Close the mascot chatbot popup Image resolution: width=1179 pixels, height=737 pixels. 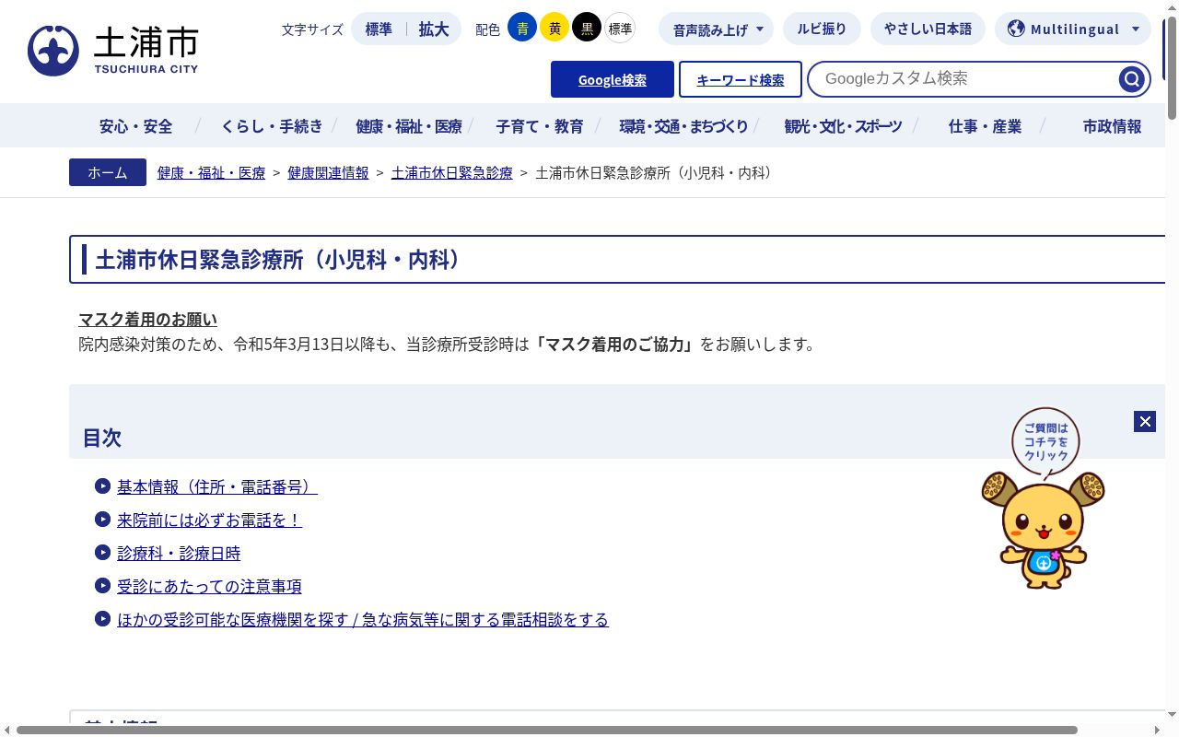point(1145,421)
